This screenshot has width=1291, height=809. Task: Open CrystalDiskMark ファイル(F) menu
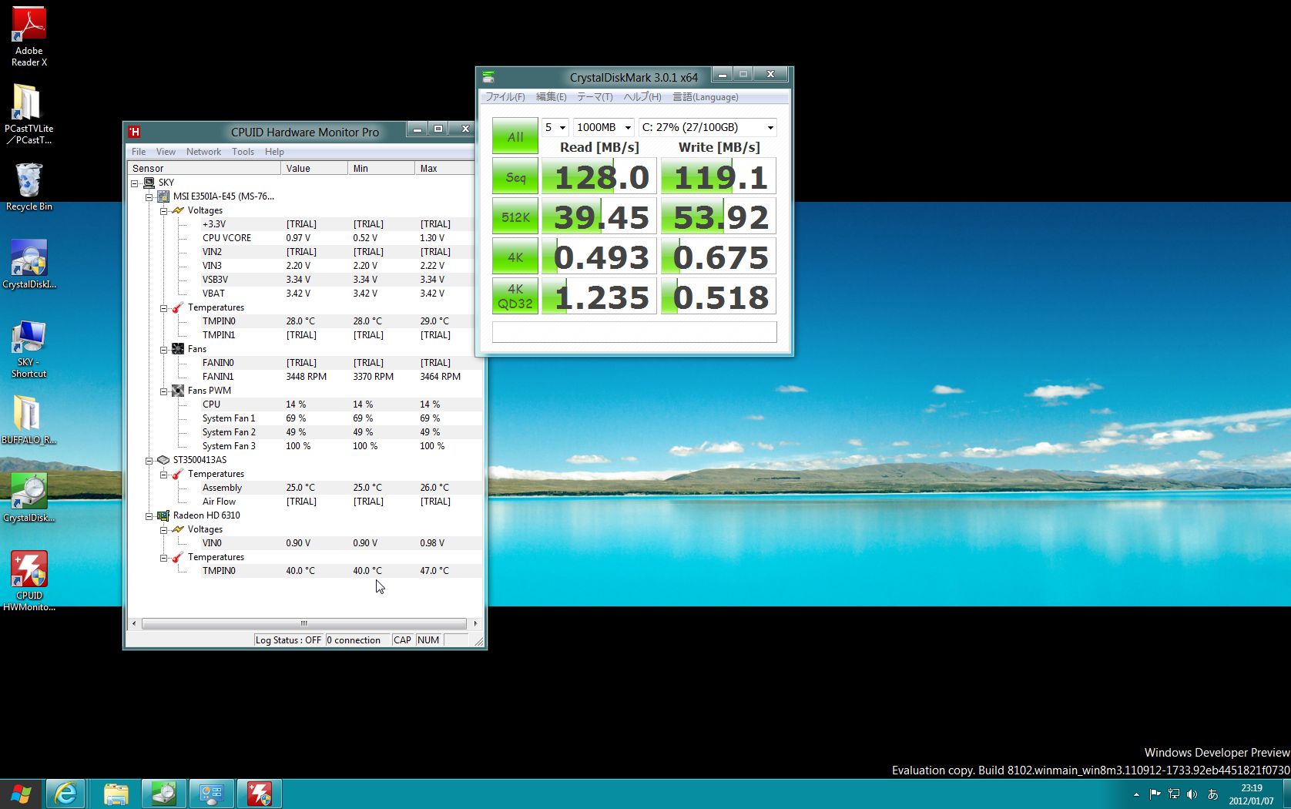coord(505,97)
